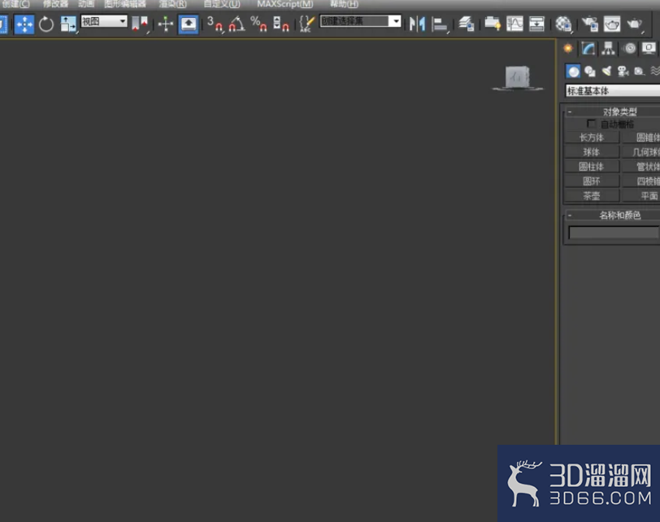Open the named selection sets dropdown

360,21
